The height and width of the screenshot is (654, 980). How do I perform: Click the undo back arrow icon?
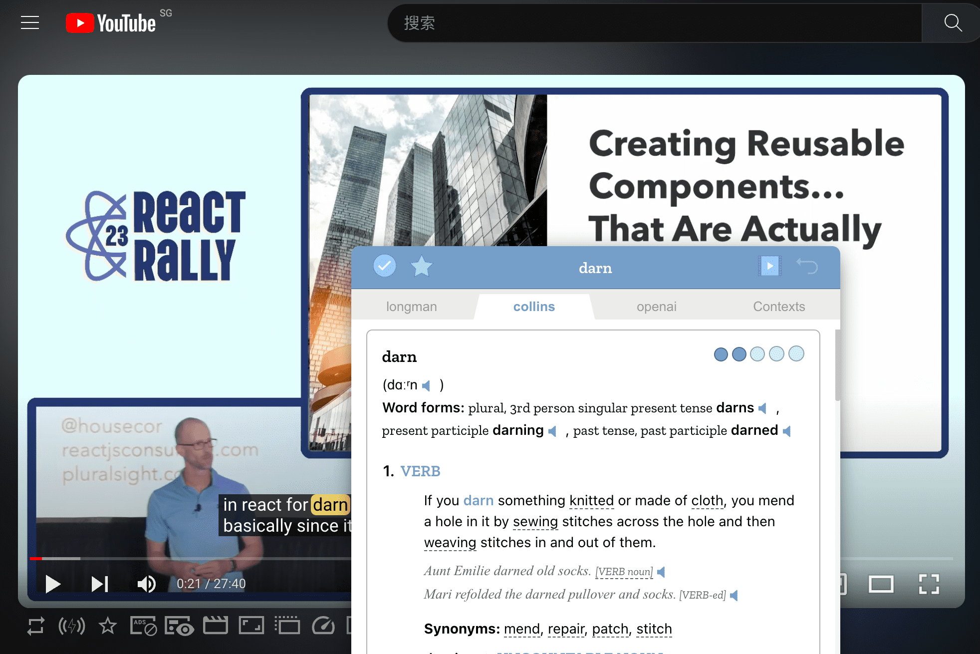(807, 266)
